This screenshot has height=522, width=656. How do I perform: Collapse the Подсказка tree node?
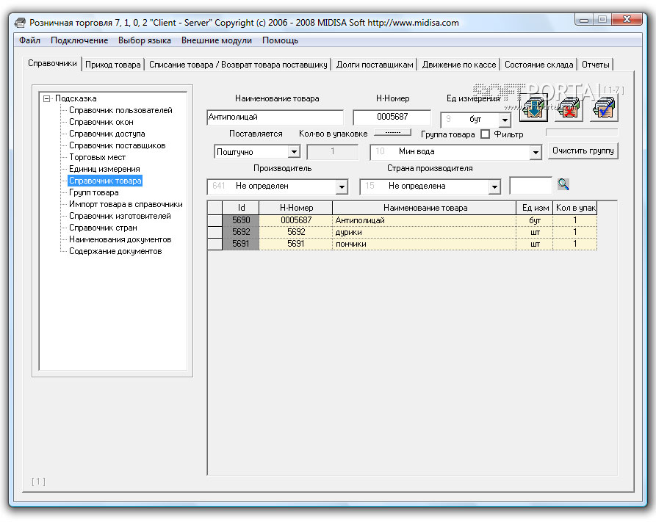47,98
